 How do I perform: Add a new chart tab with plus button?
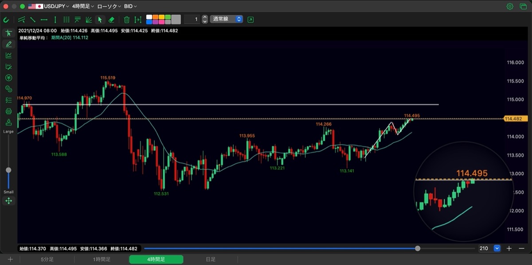(10, 260)
